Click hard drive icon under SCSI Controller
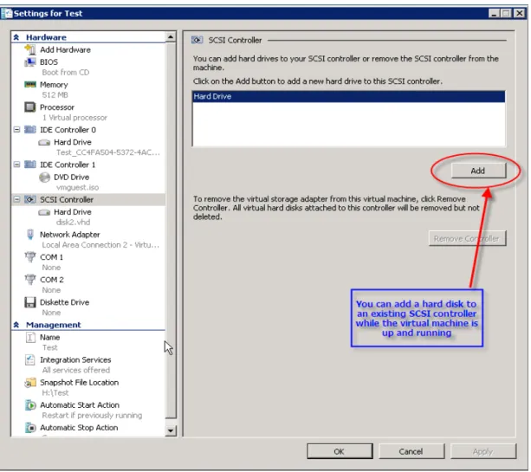Image resolution: width=531 pixels, height=472 pixels. 44,212
